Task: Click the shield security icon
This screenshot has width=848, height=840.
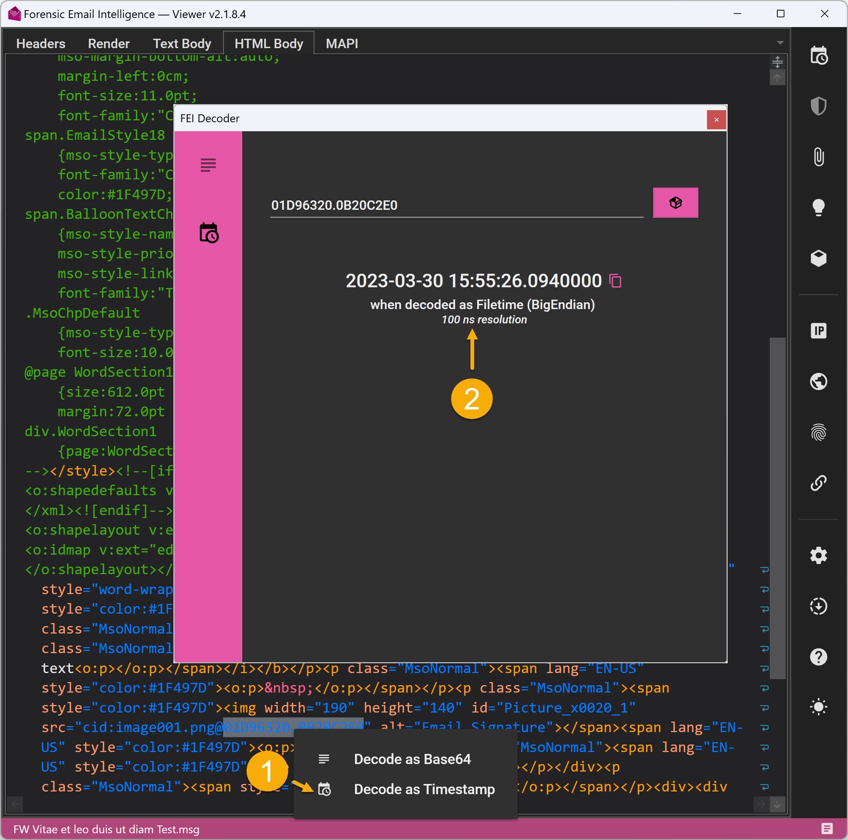Action: point(818,106)
